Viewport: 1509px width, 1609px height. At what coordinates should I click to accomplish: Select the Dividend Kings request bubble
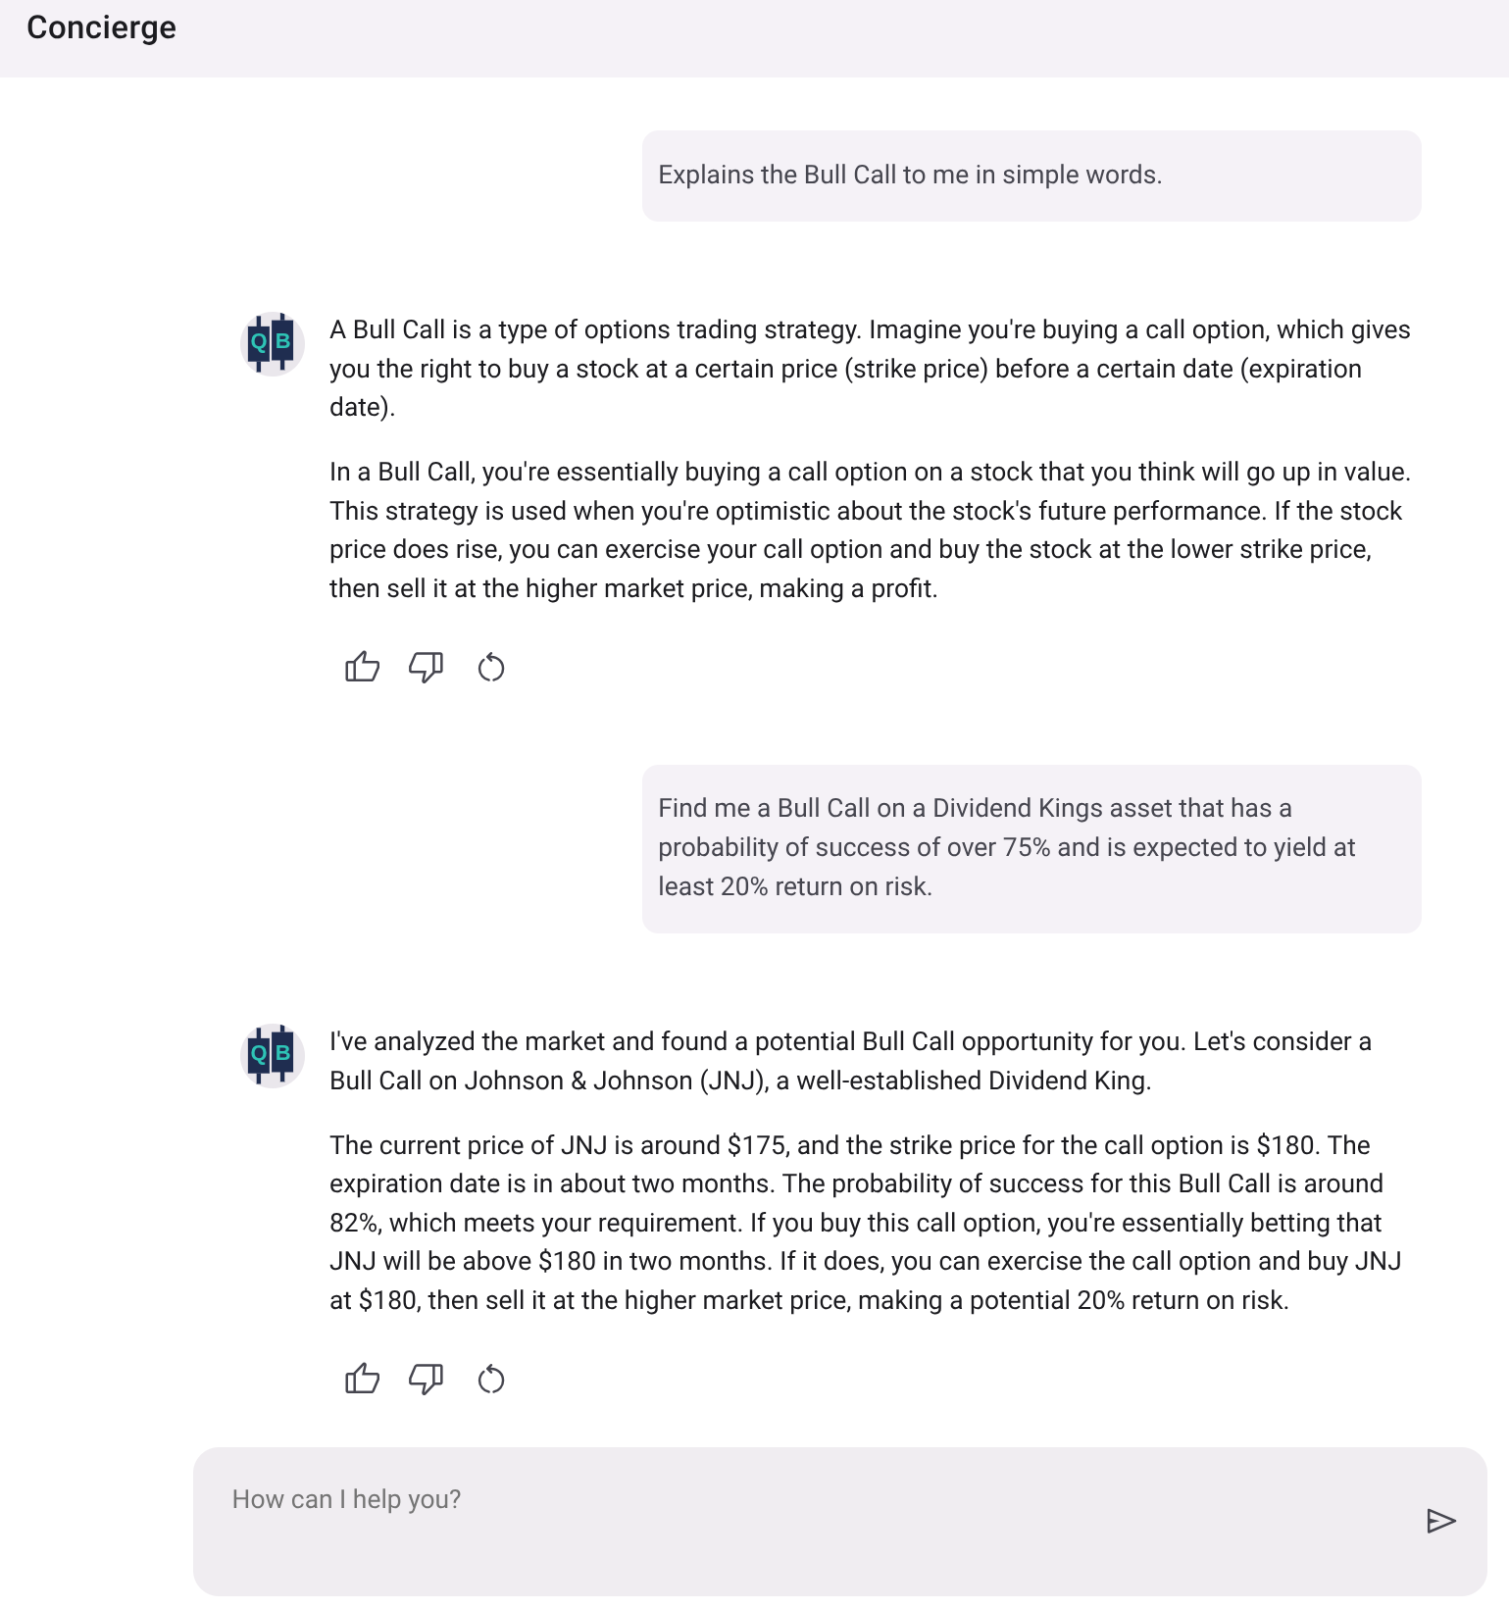[1031, 847]
